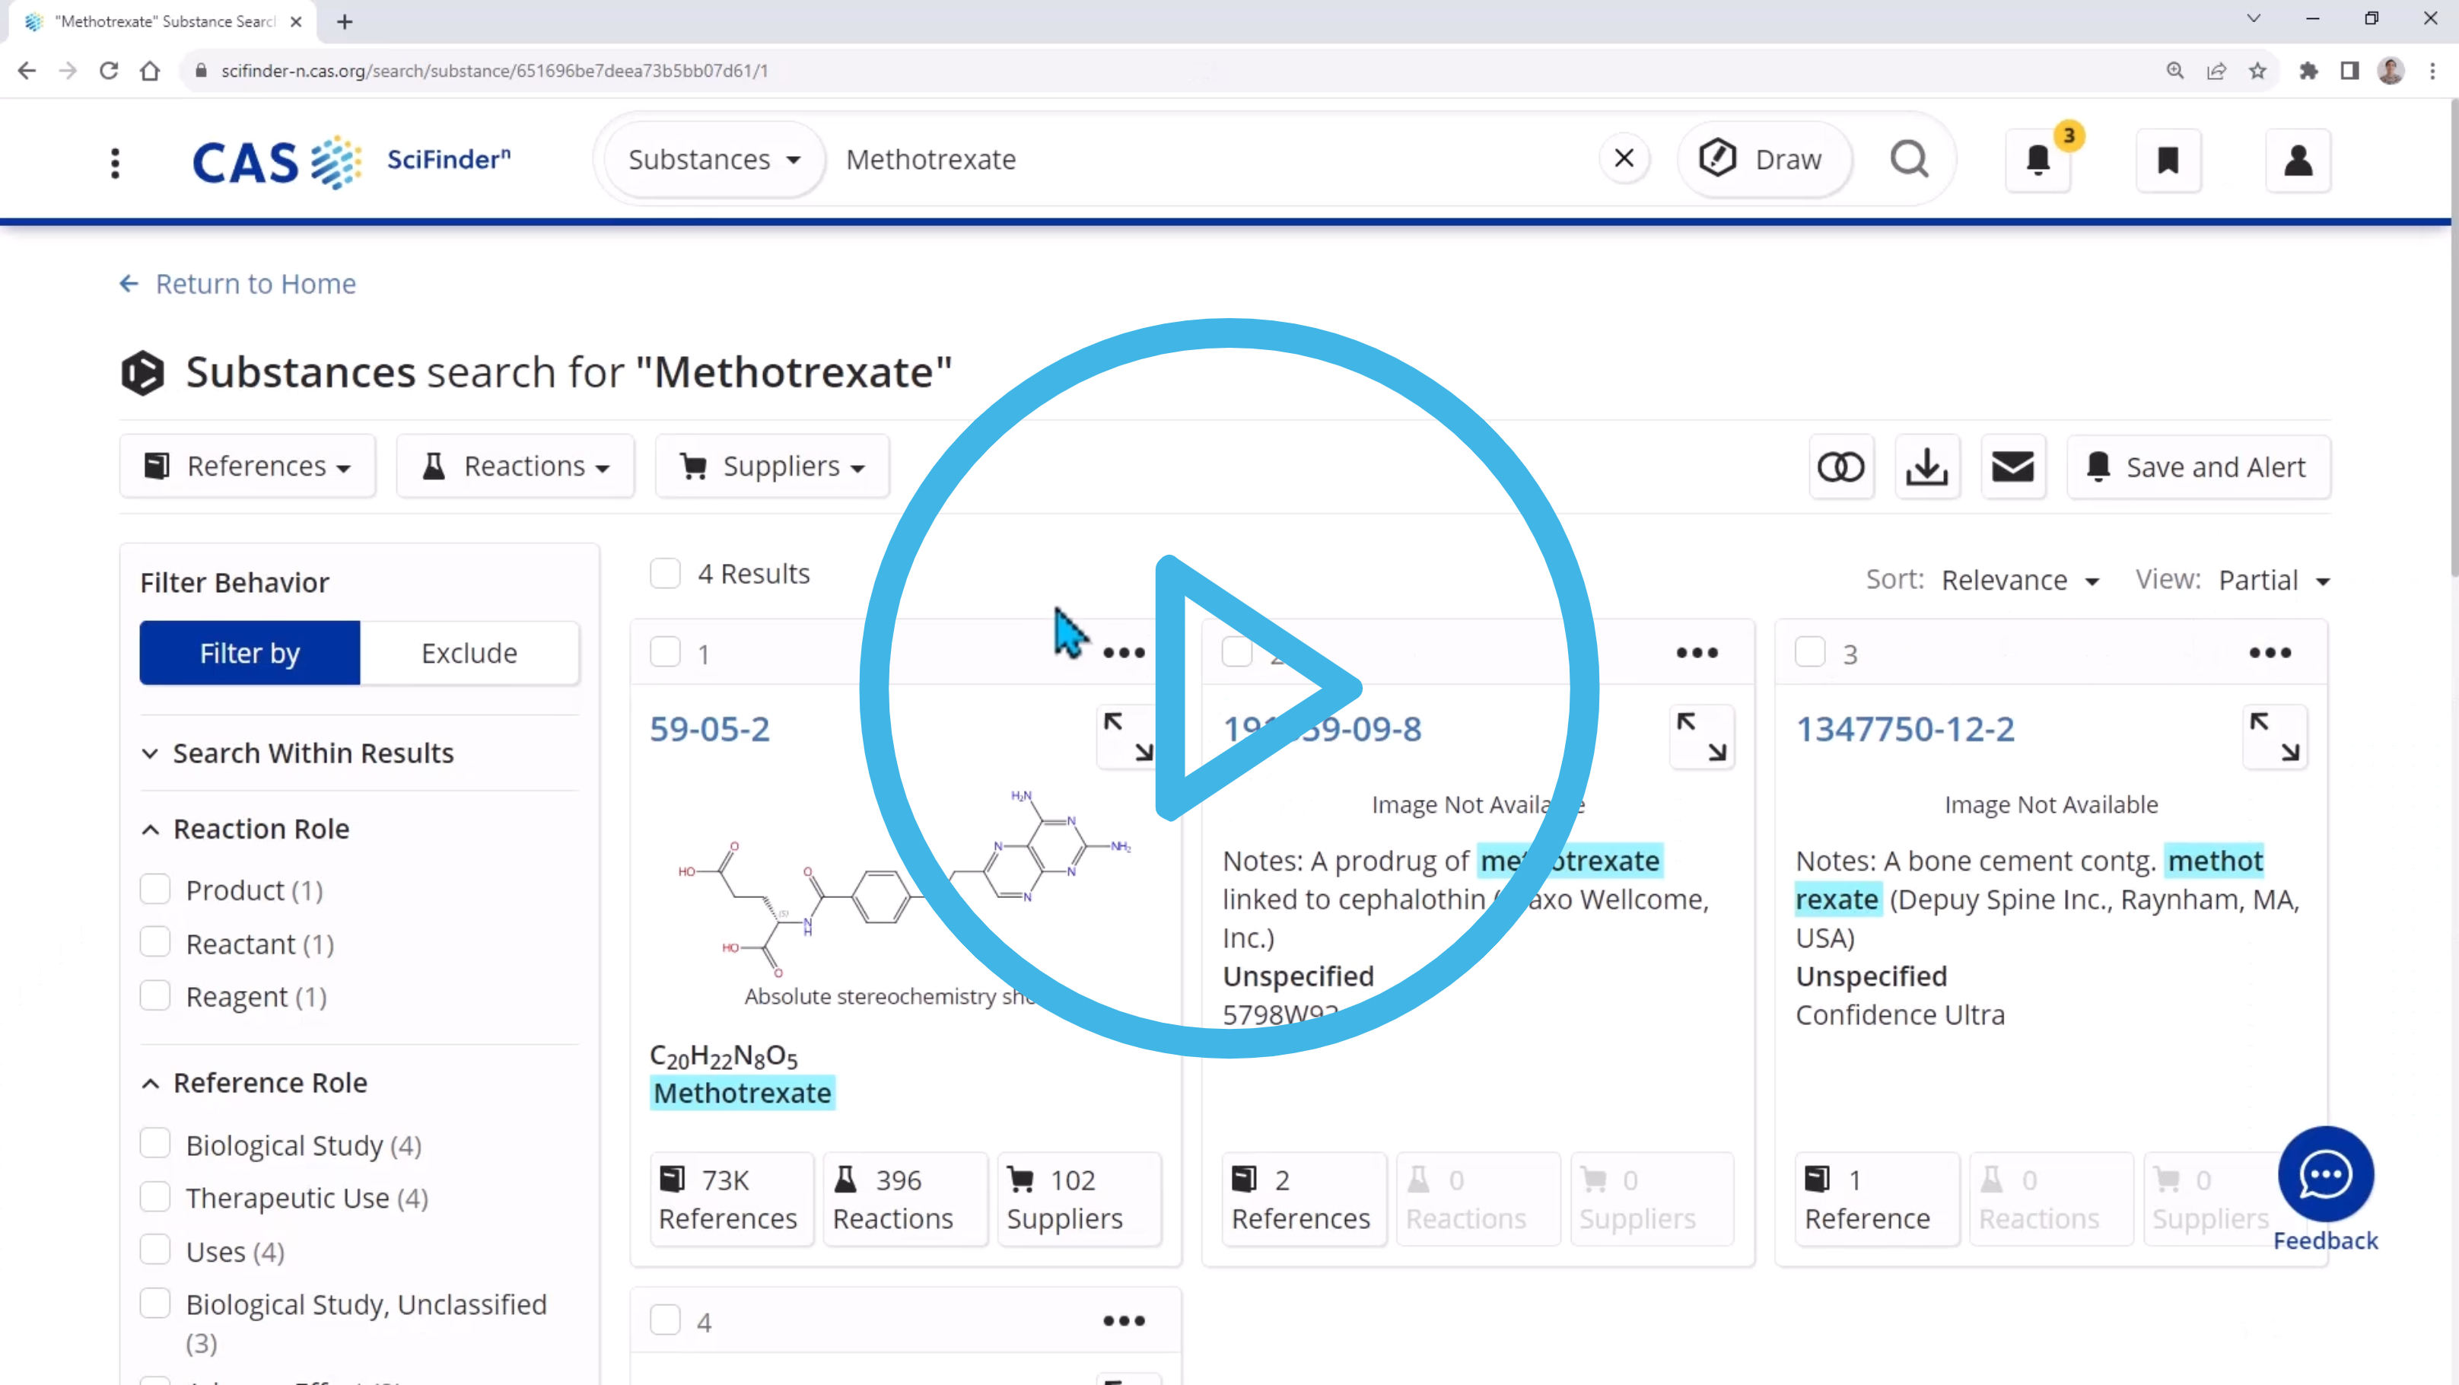Click the email results icon

2013,466
